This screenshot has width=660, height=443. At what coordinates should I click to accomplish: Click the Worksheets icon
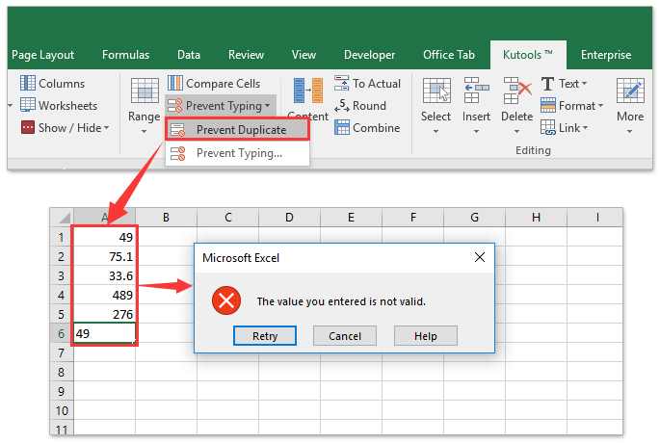tap(28, 105)
